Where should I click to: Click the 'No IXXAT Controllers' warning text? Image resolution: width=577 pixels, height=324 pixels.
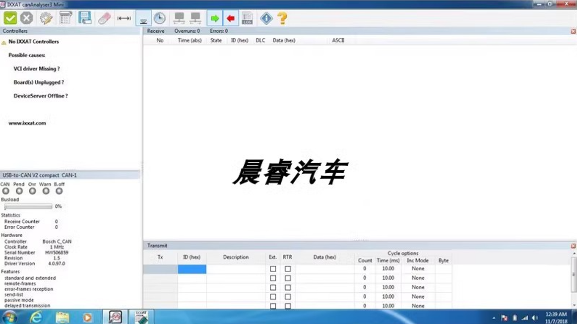pos(33,42)
